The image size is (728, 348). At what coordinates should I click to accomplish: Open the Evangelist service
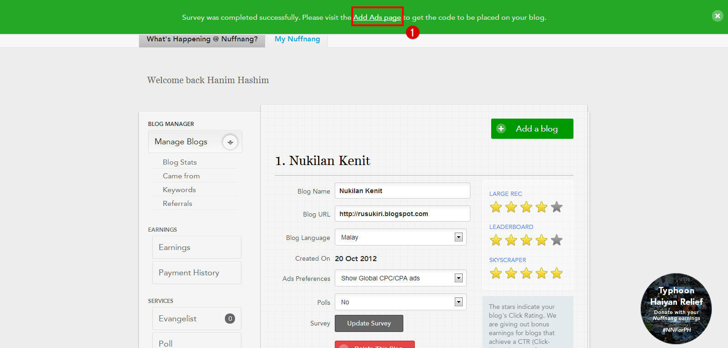tap(197, 319)
